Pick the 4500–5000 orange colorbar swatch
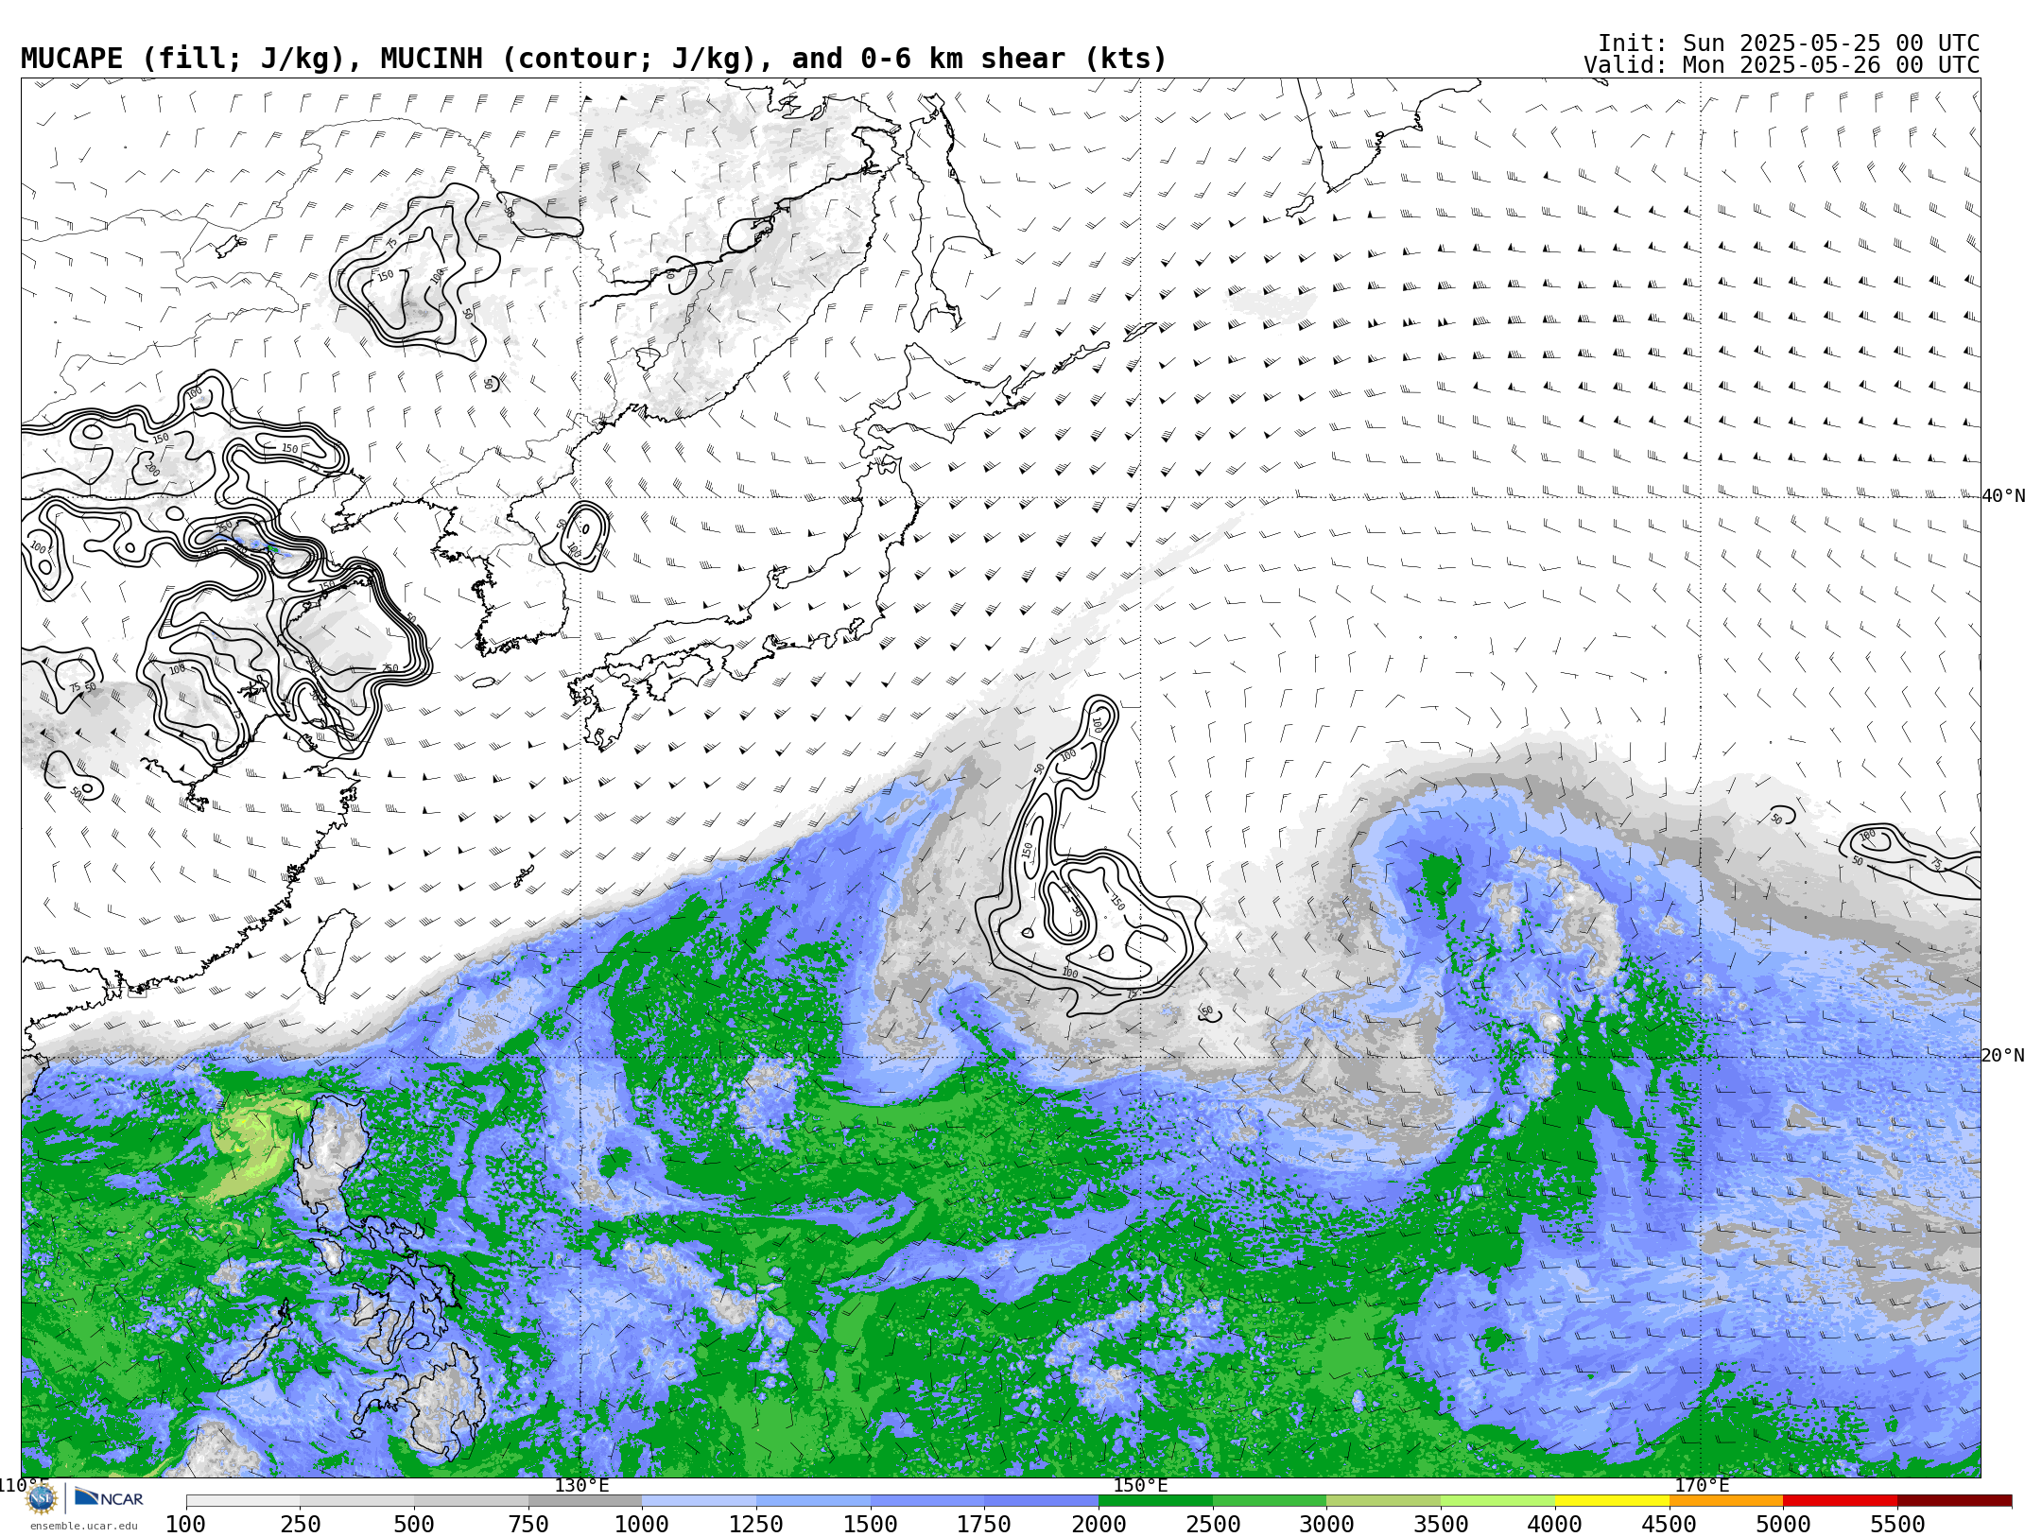Screen dimensions: 2042x1537 pyautogui.click(x=1726, y=1501)
